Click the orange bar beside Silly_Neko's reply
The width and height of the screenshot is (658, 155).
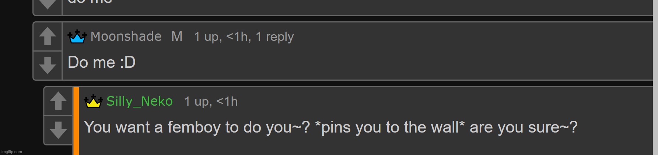coord(76,121)
